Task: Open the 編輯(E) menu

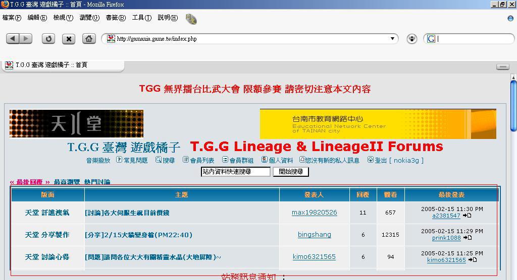Action: 37,18
